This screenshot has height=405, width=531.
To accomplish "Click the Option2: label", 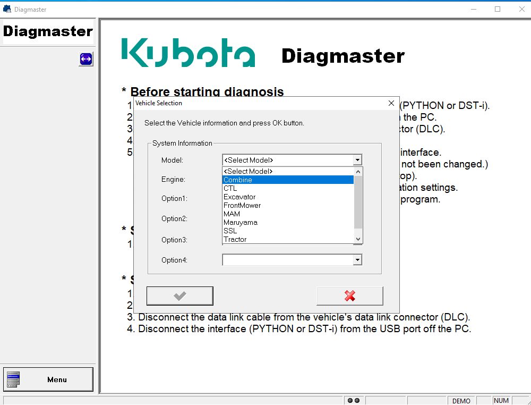I will [x=174, y=219].
